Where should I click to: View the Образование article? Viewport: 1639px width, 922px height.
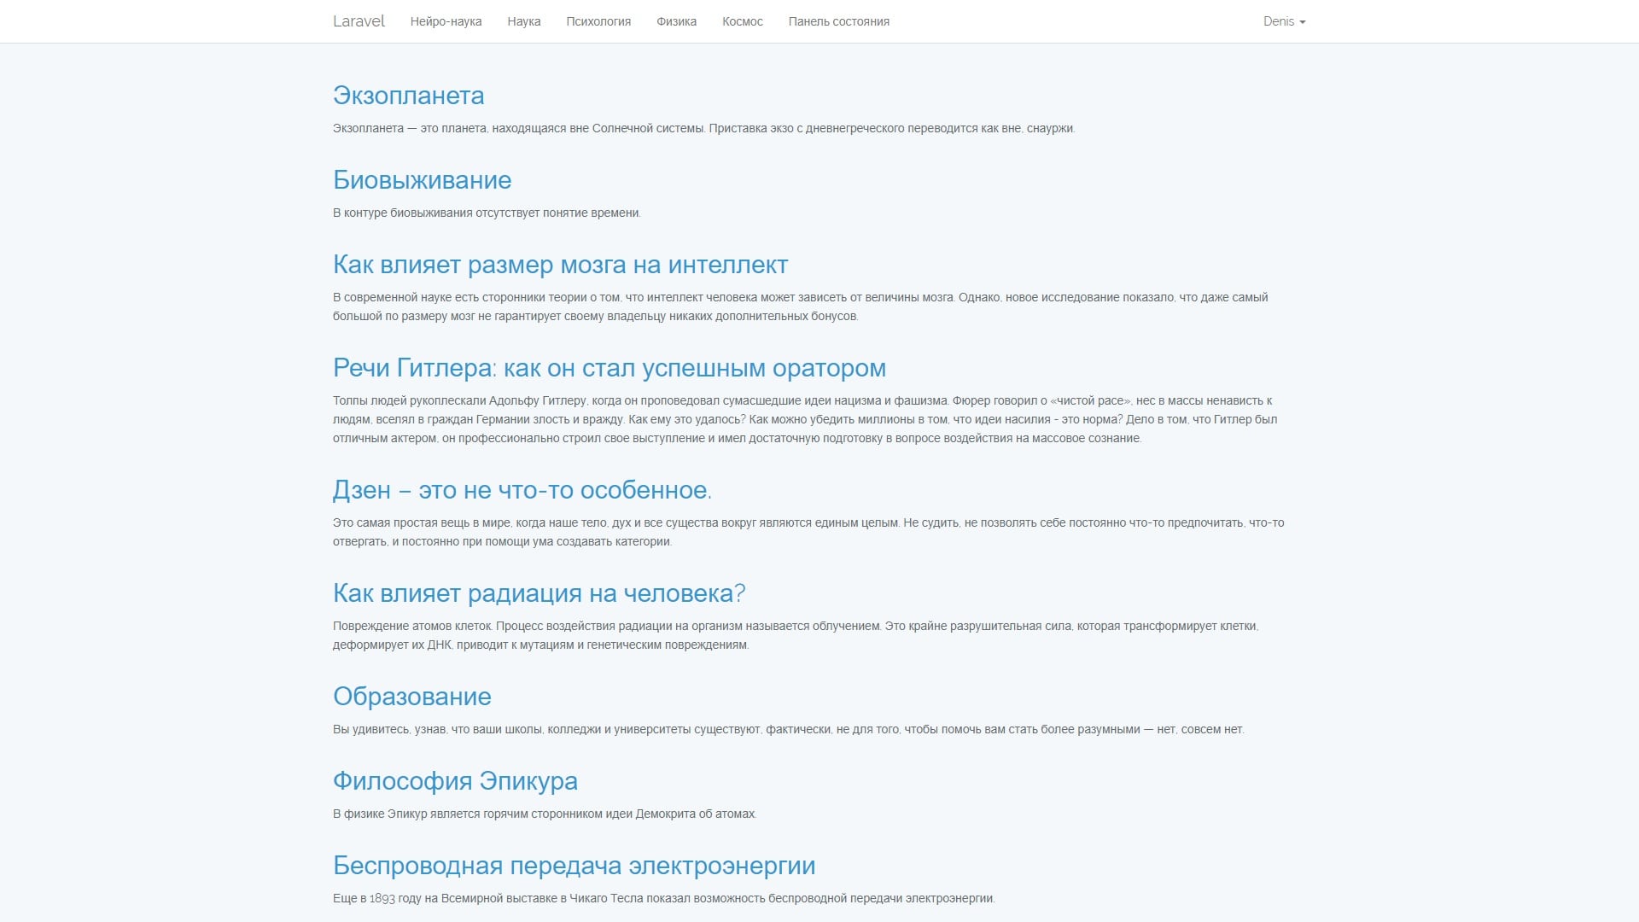coord(411,697)
